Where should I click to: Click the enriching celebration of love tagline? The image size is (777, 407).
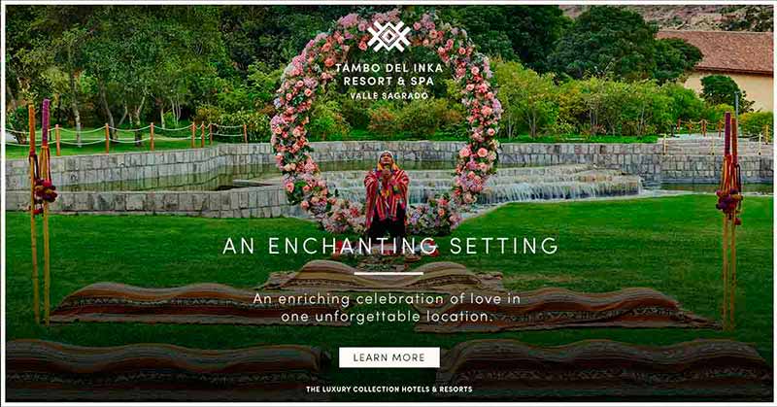coord(387,307)
